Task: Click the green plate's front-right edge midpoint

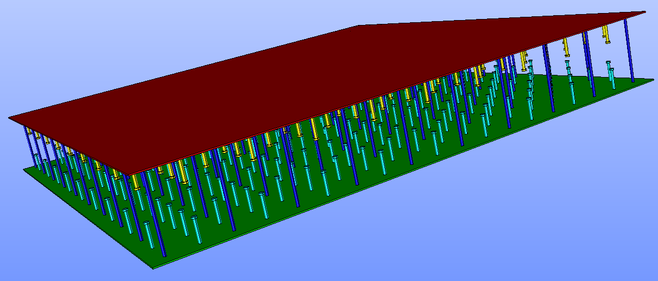Action: click(x=403, y=174)
